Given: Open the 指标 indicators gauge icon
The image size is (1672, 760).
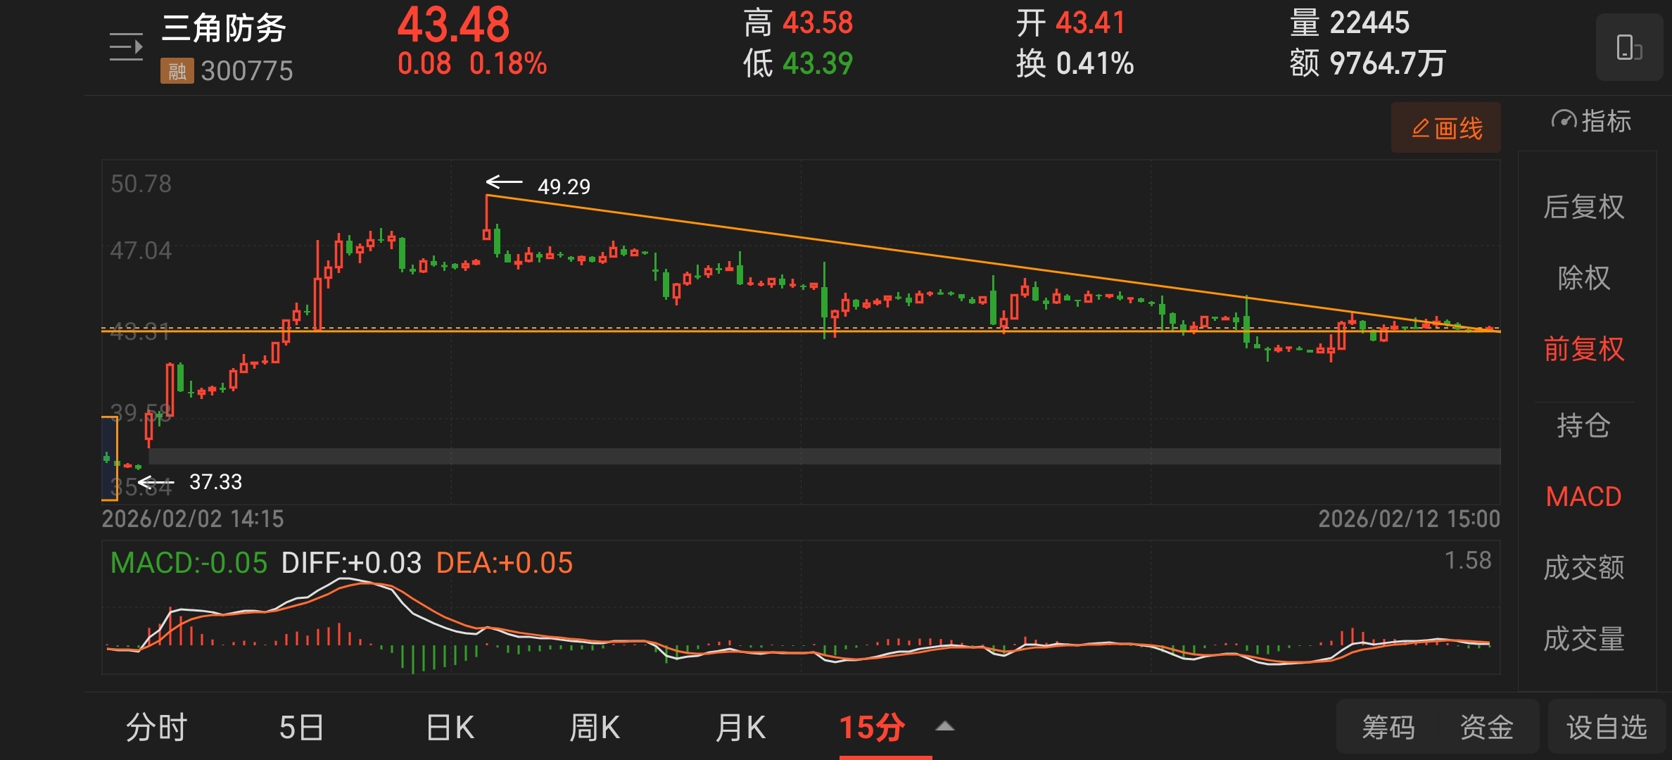Looking at the screenshot, I should [1564, 121].
